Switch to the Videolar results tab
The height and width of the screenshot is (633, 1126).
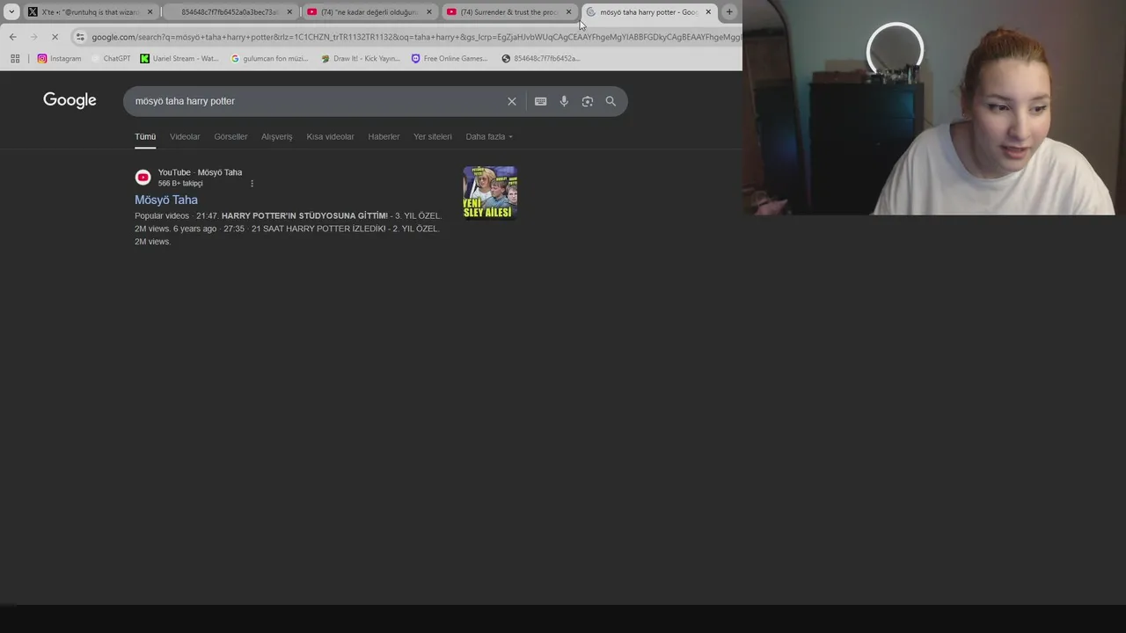click(x=185, y=136)
